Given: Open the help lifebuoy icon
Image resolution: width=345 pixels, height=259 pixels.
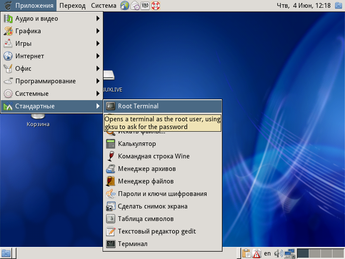Looking at the screenshot, I should pyautogui.click(x=156, y=6).
